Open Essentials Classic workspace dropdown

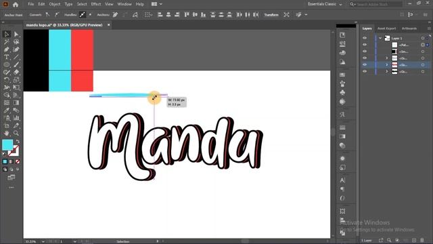(x=325, y=4)
